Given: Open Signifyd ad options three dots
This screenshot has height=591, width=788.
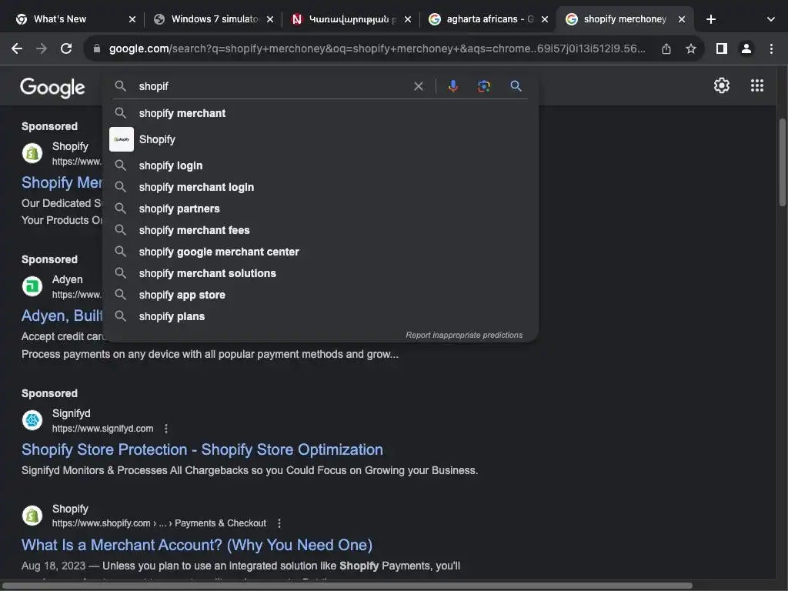Looking at the screenshot, I should 166,429.
